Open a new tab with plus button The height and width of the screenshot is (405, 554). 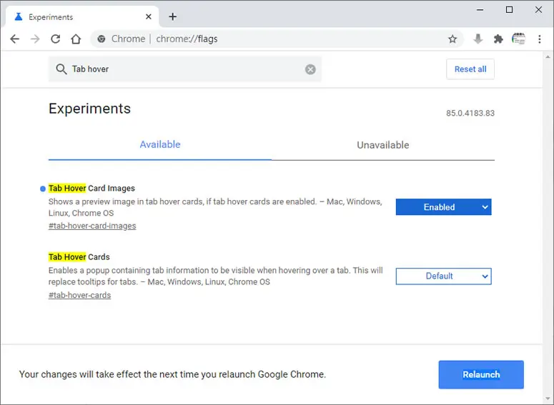click(x=172, y=16)
